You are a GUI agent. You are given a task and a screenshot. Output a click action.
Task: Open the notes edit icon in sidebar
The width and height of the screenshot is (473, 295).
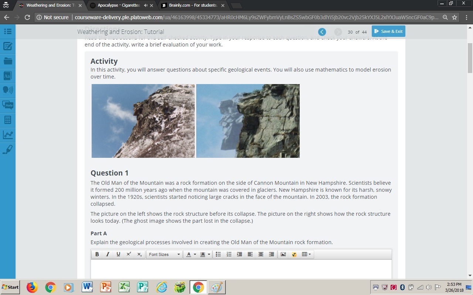click(x=8, y=46)
